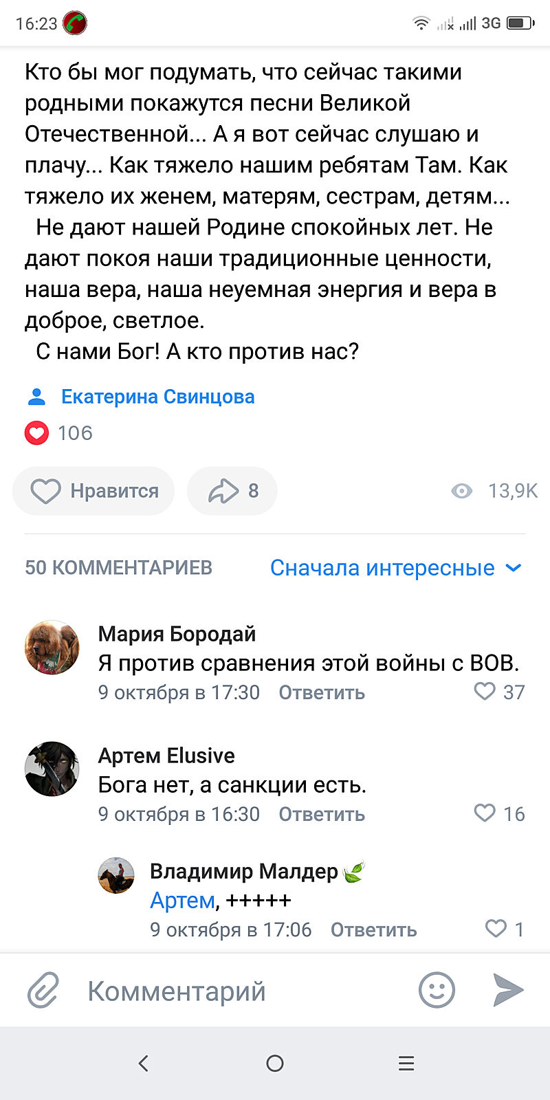Tap the share arrow with 8 shares
Image resolution: width=550 pixels, height=1100 pixels.
click(x=232, y=491)
